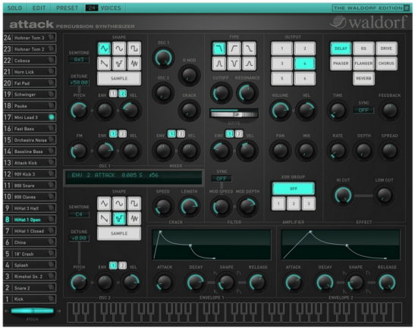Select the sine waveform shape in OSC 1

[x=119, y=48]
